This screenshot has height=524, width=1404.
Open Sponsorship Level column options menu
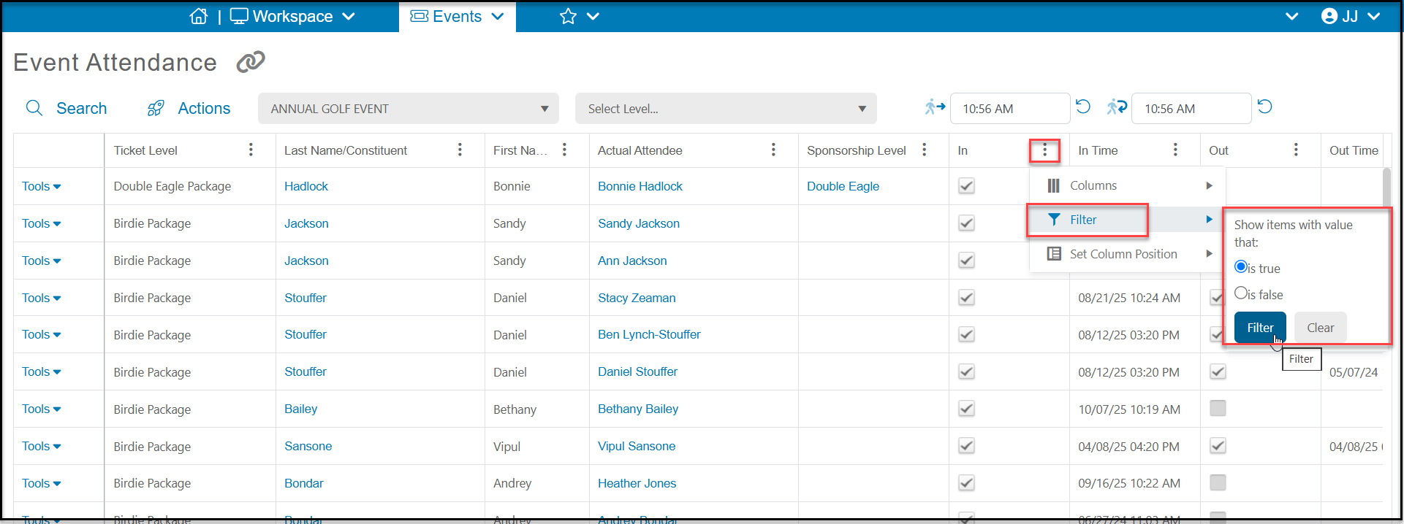pos(924,150)
